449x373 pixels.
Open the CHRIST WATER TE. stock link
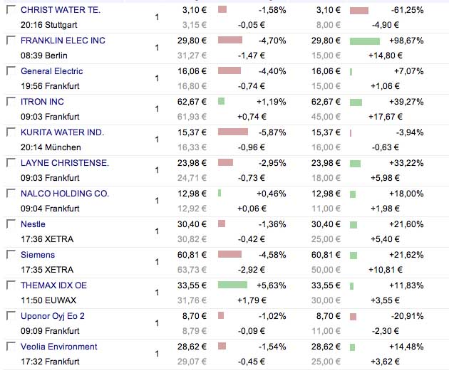[61, 10]
